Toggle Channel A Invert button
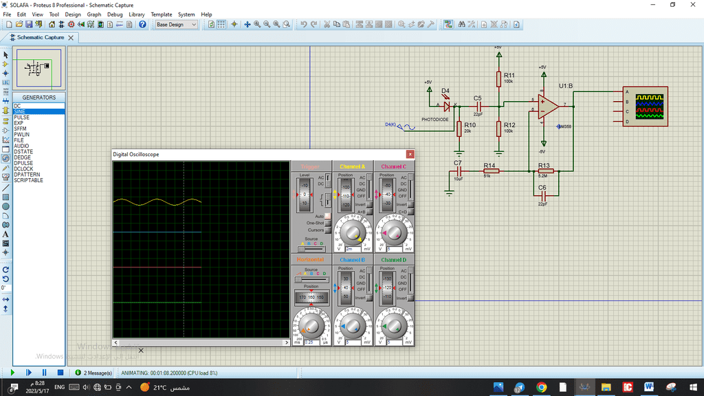Viewport: 704px width, 396px height. [369, 205]
